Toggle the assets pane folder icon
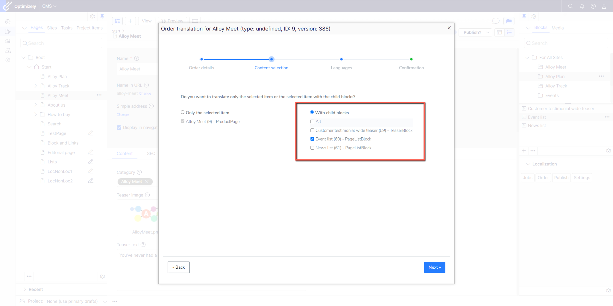 (509, 21)
